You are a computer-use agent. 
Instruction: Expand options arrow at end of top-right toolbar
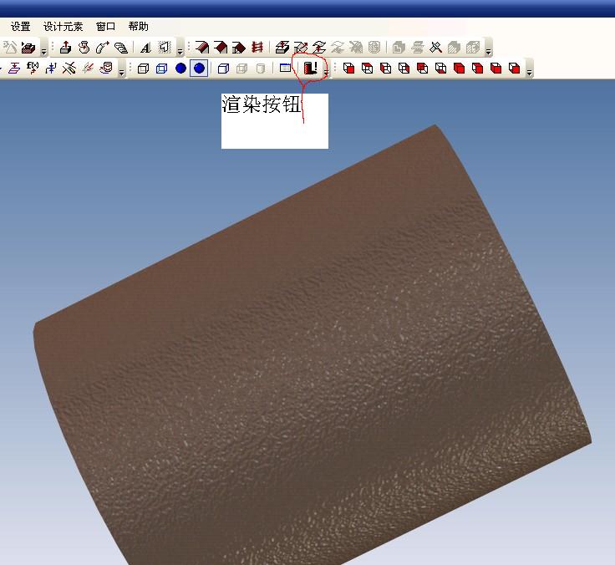pyautogui.click(x=488, y=50)
